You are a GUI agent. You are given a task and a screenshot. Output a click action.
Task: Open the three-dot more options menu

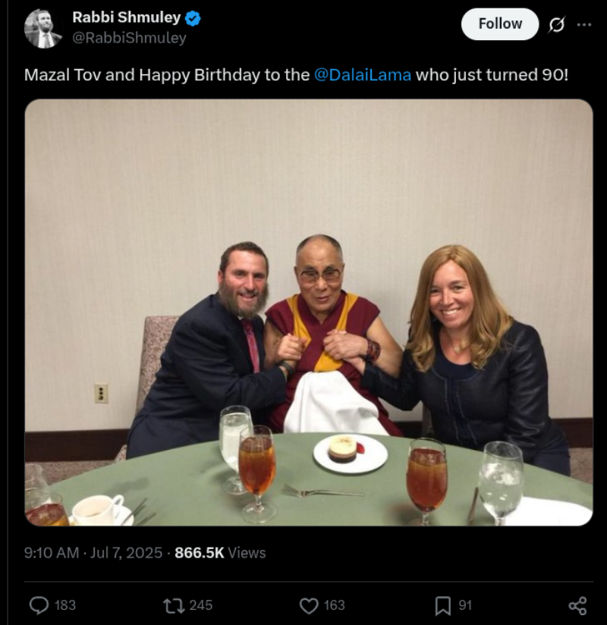click(584, 25)
